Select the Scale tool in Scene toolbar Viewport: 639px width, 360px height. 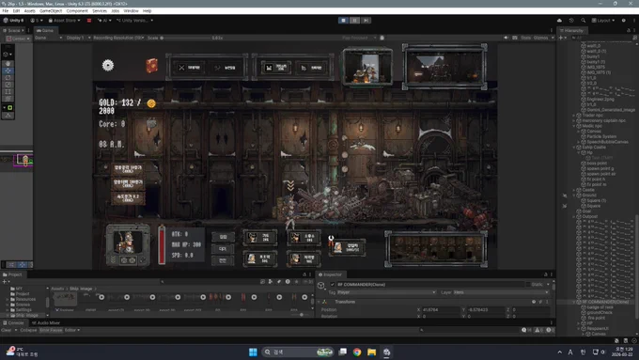[8, 85]
